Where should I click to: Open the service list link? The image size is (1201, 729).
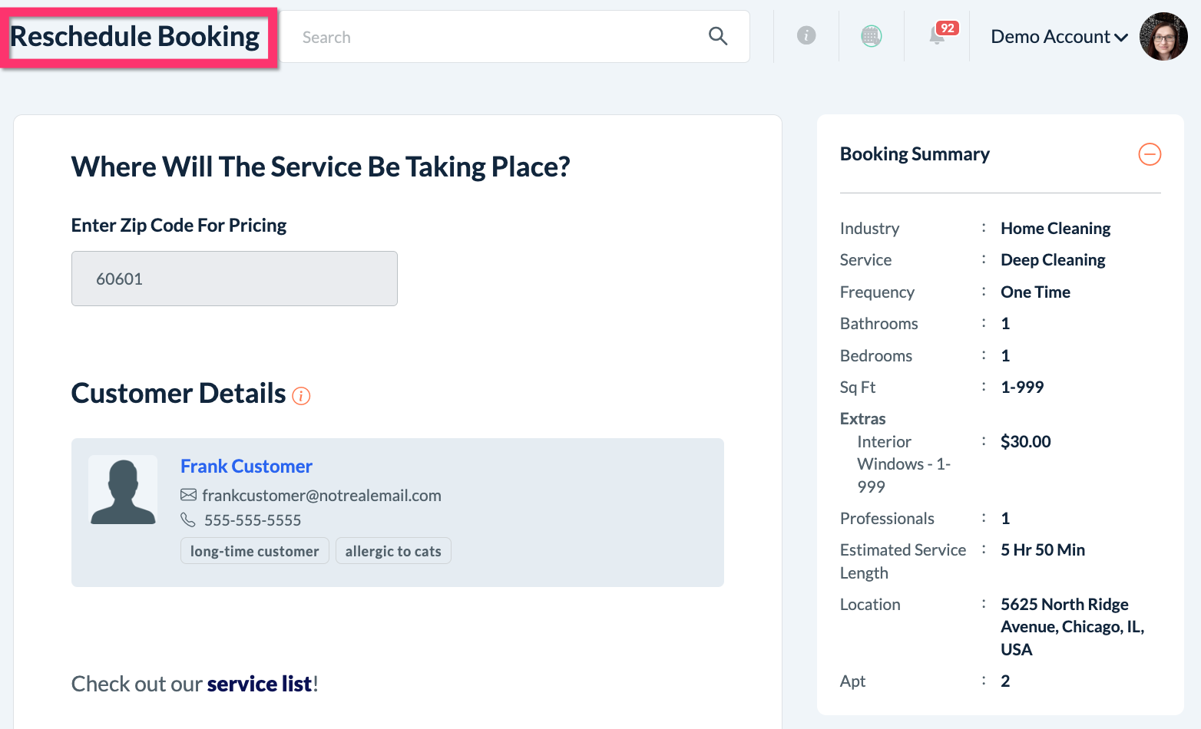260,684
